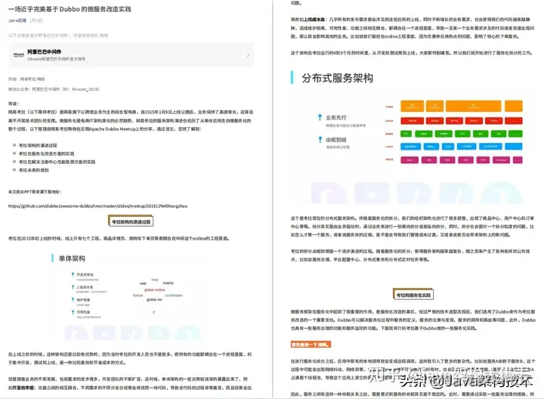Click the 业务先行 label in the slide
This screenshot has width=544, height=399.
335,118
